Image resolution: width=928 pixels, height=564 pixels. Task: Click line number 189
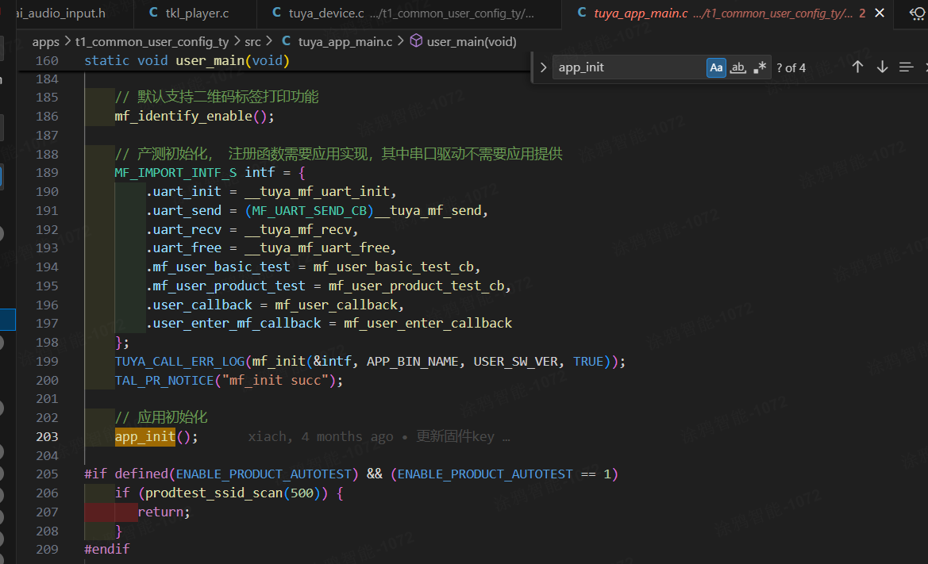point(48,173)
